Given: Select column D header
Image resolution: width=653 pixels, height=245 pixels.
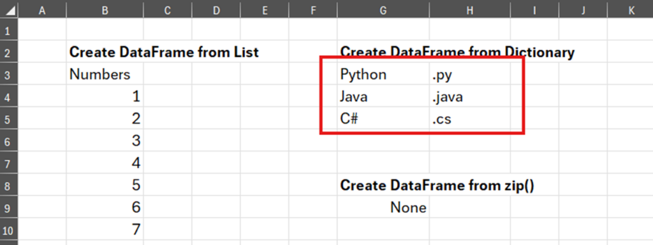Looking at the screenshot, I should coord(216,11).
